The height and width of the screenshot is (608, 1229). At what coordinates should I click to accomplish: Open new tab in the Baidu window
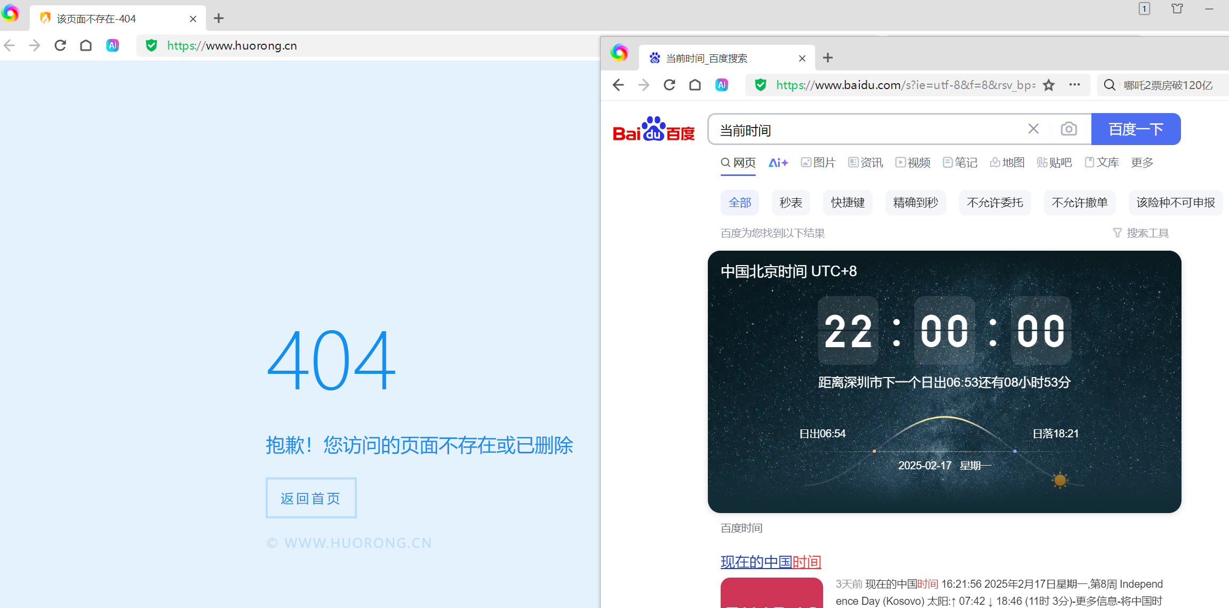click(828, 58)
